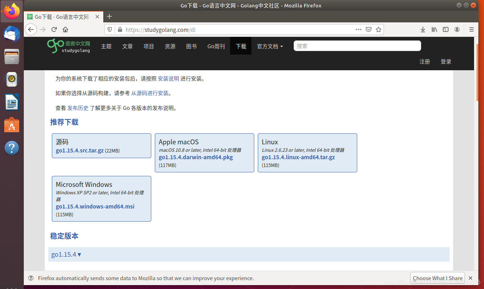
Task: Expand the 官方文档 dropdown menu
Action: point(270,46)
